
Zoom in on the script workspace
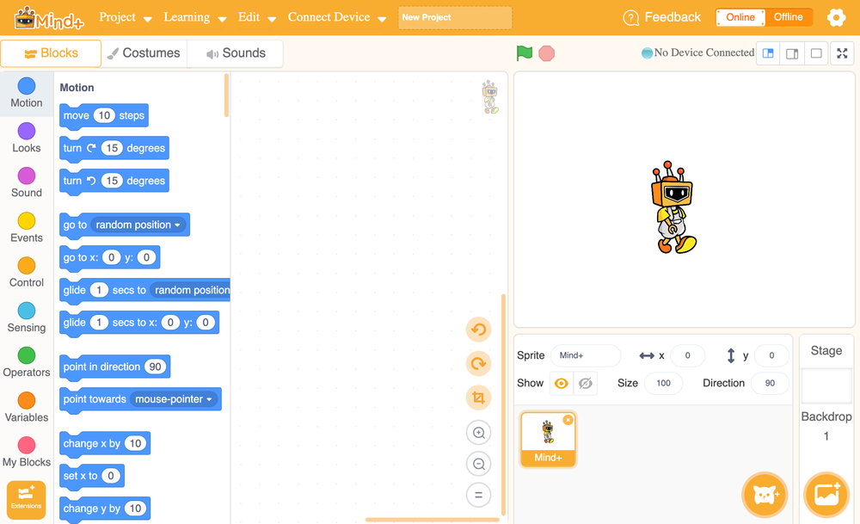(x=478, y=433)
